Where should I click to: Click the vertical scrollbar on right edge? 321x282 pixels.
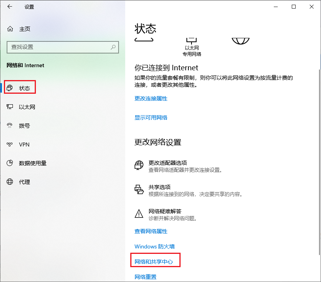(x=319, y=162)
